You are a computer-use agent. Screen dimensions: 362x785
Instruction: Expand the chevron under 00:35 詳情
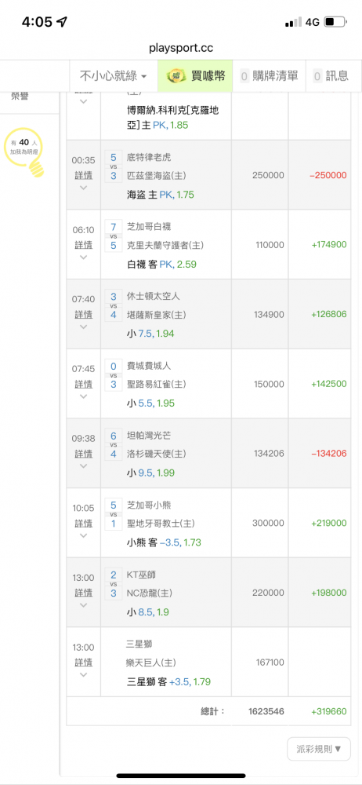coord(84,188)
